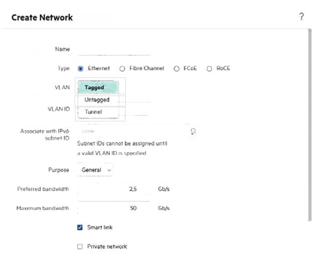
Task: Edit the Preferred bandwidth value field
Action: [114, 188]
